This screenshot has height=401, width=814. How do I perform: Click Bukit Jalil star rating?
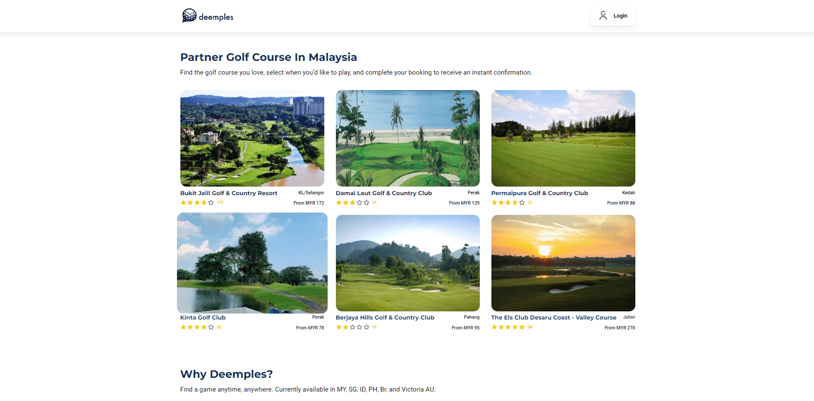click(197, 203)
